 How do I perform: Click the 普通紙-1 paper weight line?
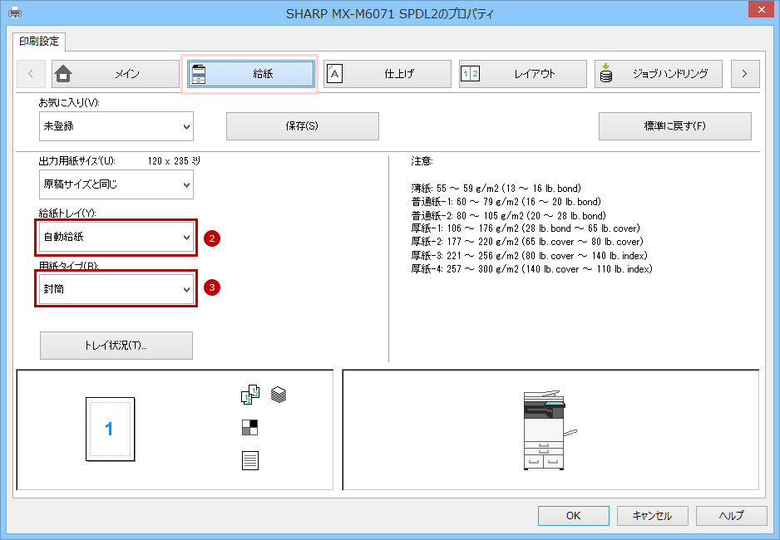[506, 202]
